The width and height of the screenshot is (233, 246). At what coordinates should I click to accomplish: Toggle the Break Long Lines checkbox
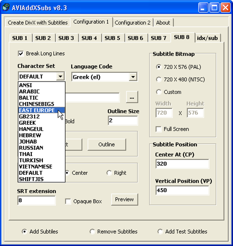click(x=21, y=54)
